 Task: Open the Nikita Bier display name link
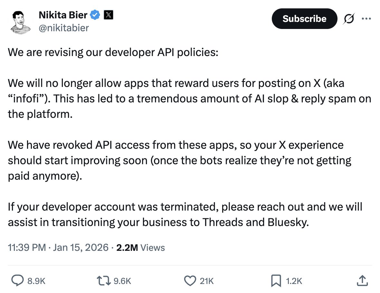[63, 15]
